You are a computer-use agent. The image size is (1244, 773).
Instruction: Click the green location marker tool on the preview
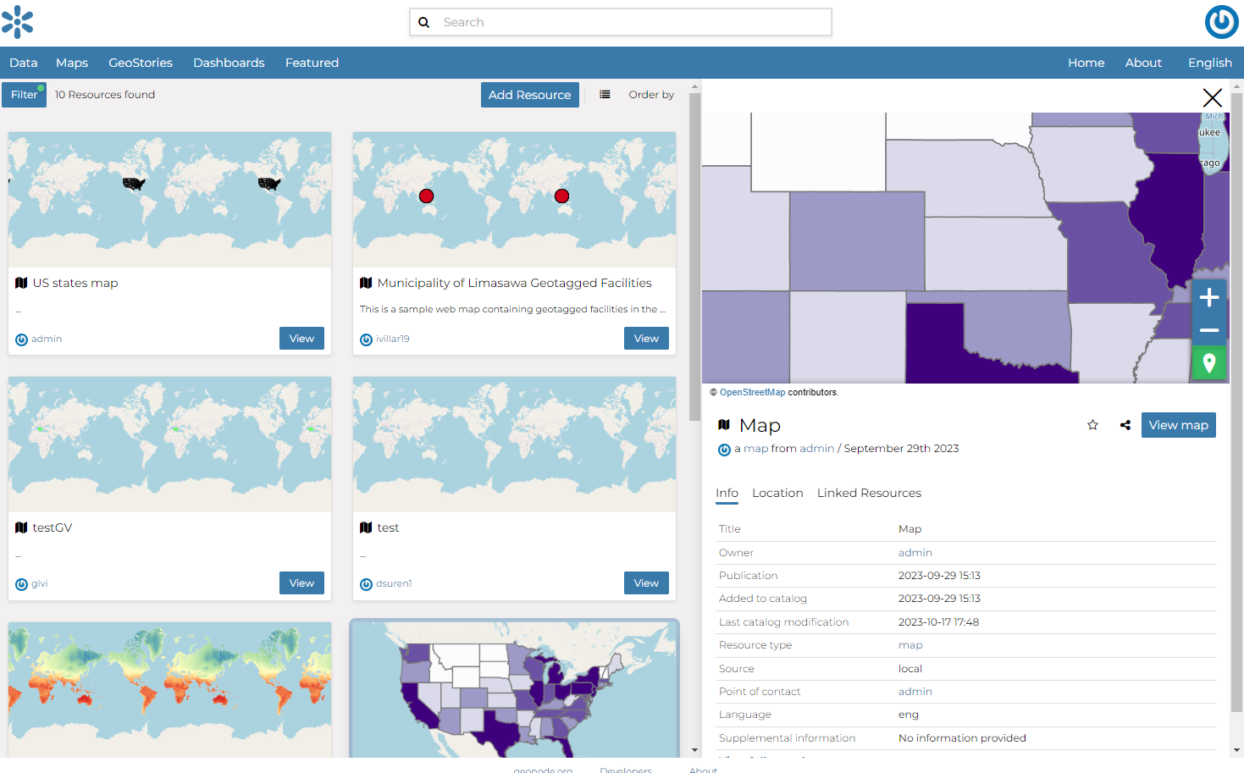(1208, 362)
